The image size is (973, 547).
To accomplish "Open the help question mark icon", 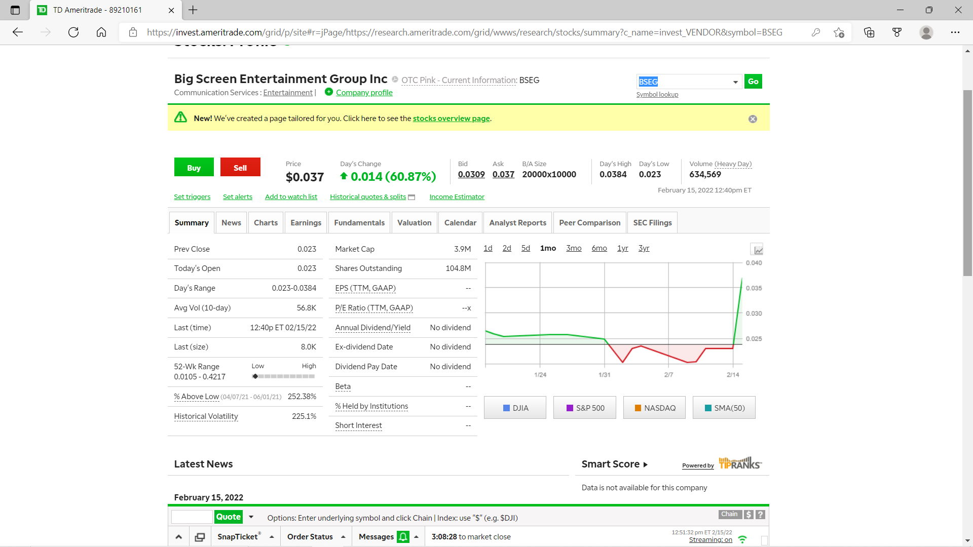I will point(760,515).
